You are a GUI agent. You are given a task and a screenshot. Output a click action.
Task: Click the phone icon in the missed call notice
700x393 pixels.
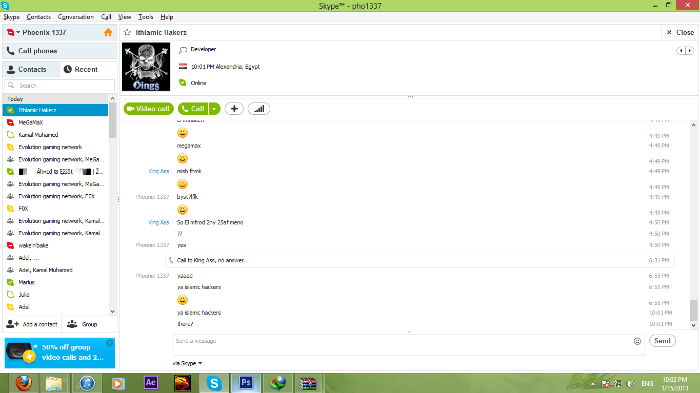pyautogui.click(x=171, y=260)
